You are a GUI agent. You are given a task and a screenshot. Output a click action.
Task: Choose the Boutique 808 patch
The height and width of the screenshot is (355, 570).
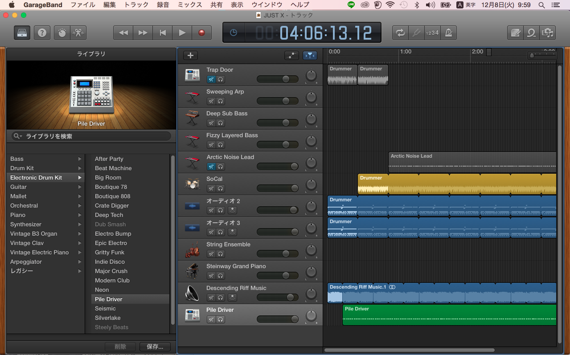click(113, 196)
